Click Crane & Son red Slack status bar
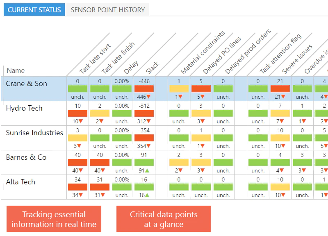The height and width of the screenshot is (236, 328). 144,88
